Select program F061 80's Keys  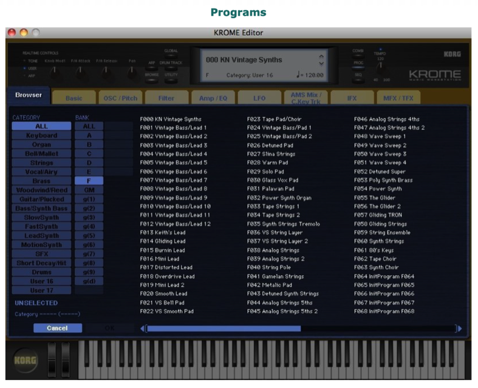374,250
